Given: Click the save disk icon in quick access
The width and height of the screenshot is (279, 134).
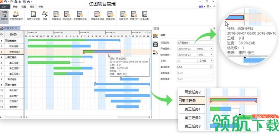Looking at the screenshot, I should 24,1.
